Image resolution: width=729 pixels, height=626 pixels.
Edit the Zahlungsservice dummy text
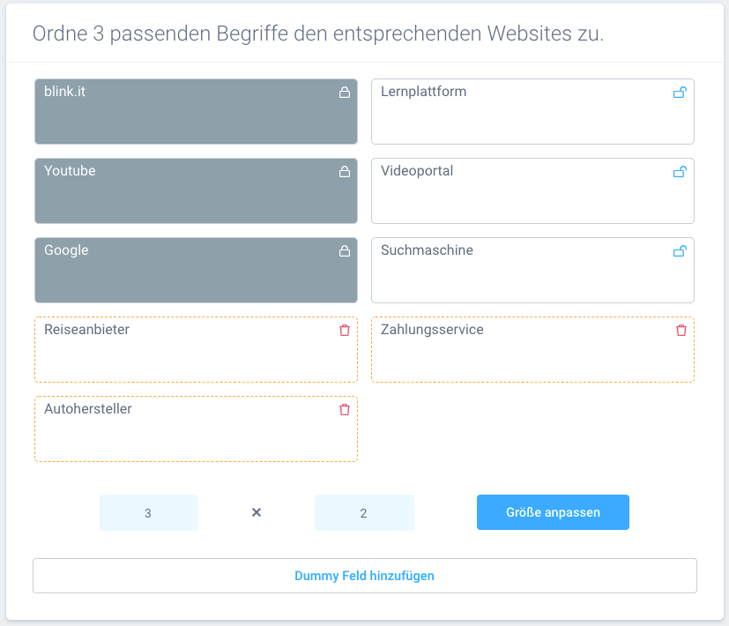tap(432, 329)
